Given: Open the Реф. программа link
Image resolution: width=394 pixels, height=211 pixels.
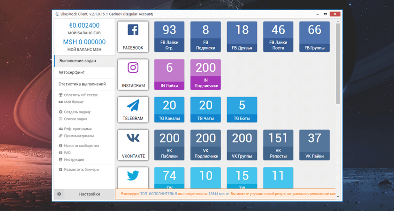Looking at the screenshot, I should (78, 129).
